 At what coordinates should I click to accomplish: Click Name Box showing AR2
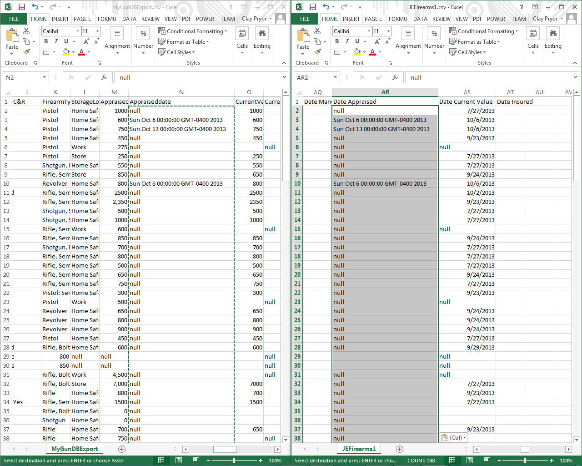coord(313,77)
